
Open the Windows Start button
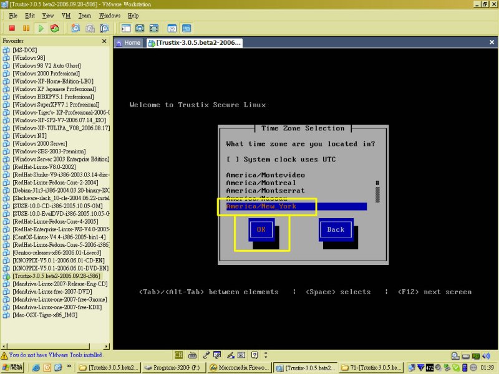[12, 368]
